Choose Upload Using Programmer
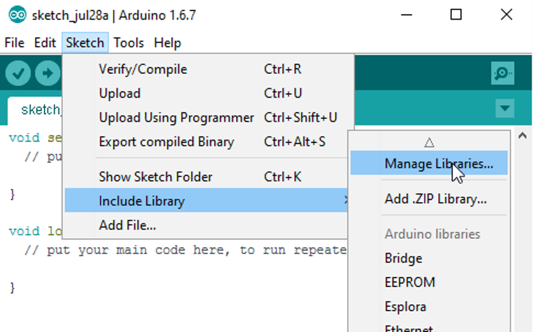The height and width of the screenshot is (332, 533). 176,118
